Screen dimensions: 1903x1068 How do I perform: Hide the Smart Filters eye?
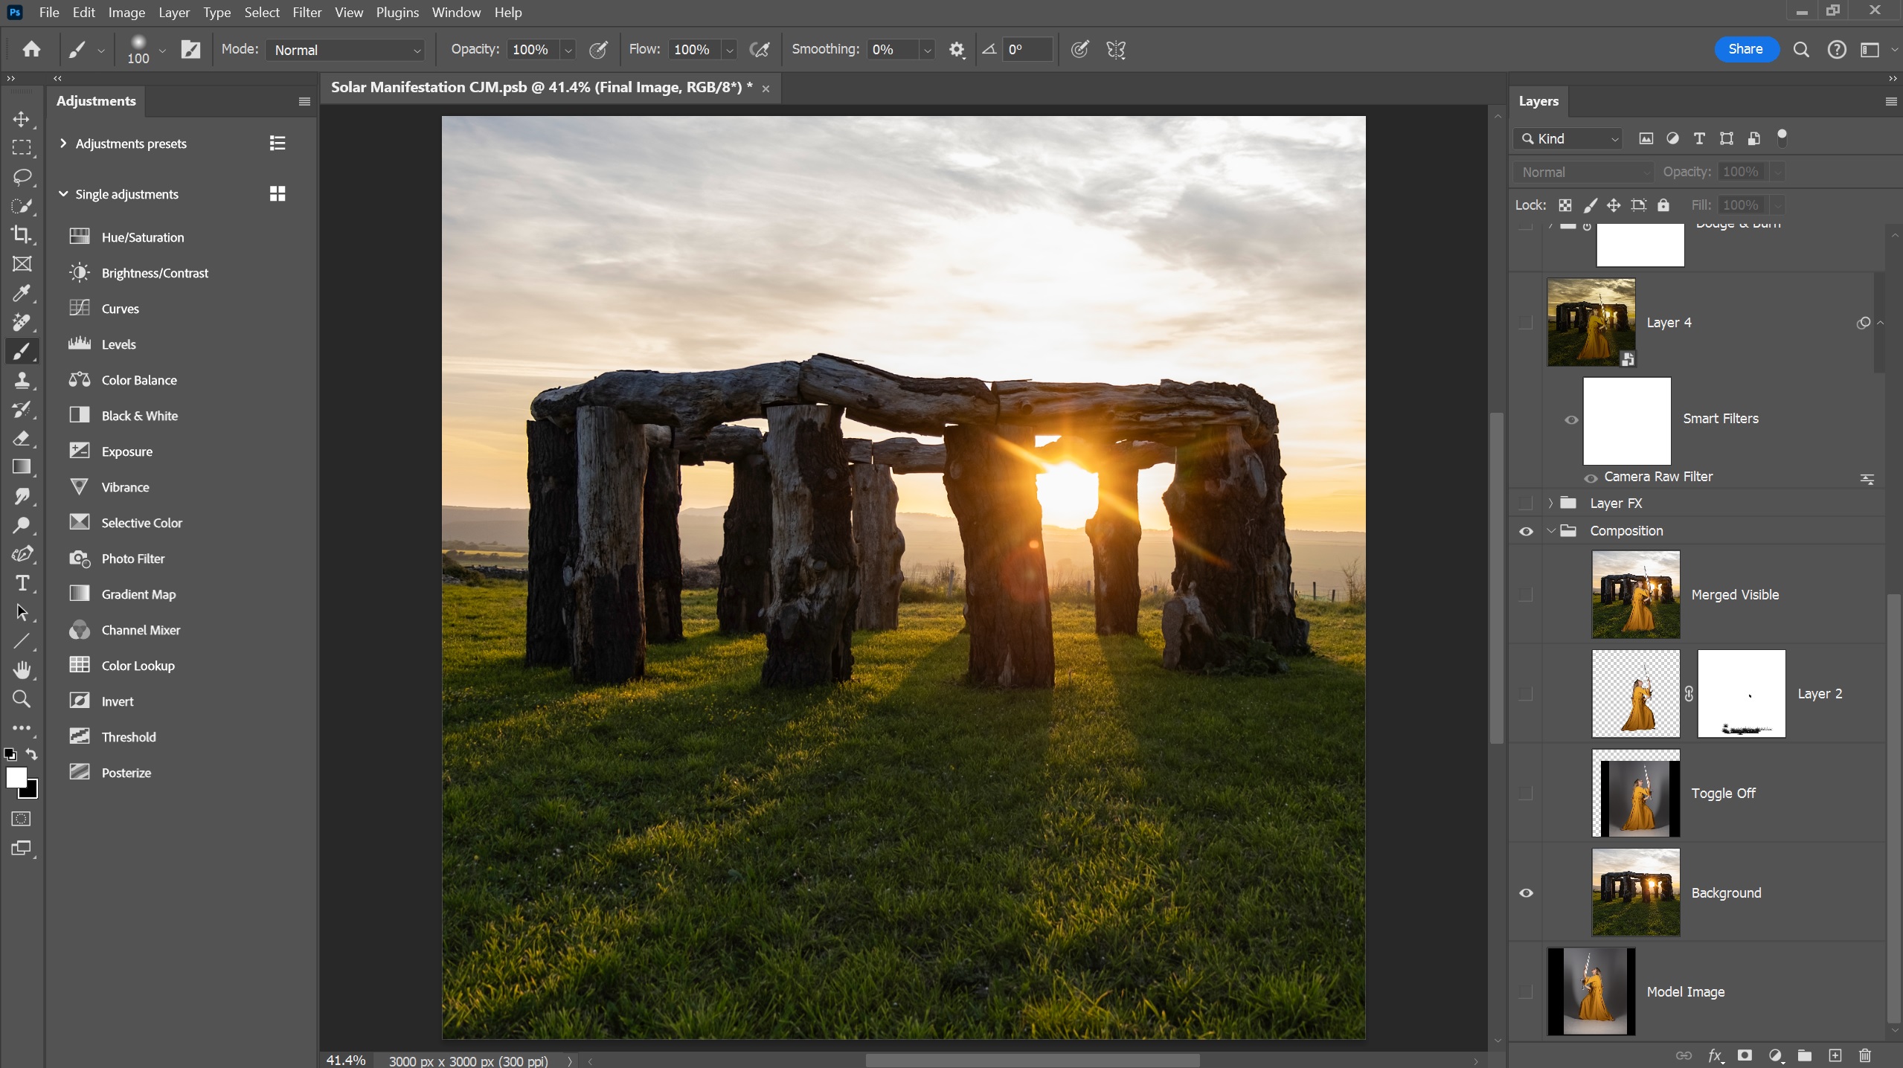point(1571,419)
